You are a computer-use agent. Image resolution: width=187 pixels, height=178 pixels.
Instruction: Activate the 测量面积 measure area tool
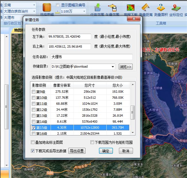point(161,7)
